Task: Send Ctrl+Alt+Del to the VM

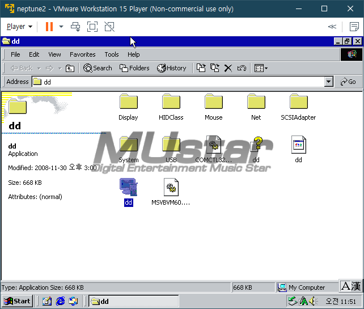Action: (x=75, y=27)
